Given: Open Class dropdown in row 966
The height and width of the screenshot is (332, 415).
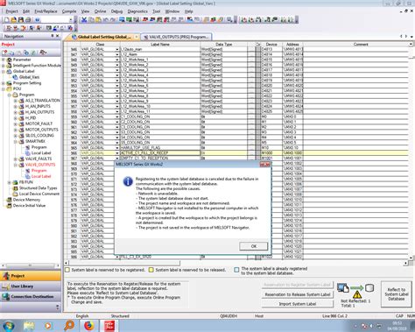Looking at the screenshot, I should [117, 153].
